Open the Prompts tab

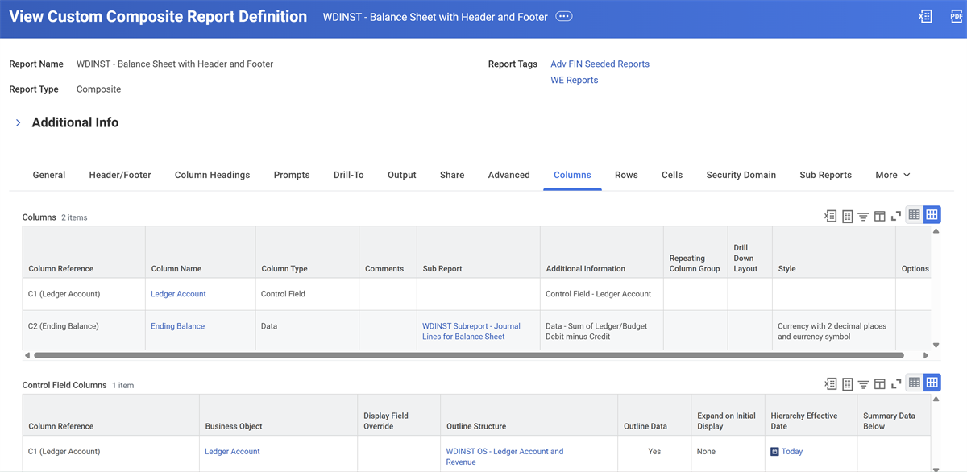coord(292,175)
